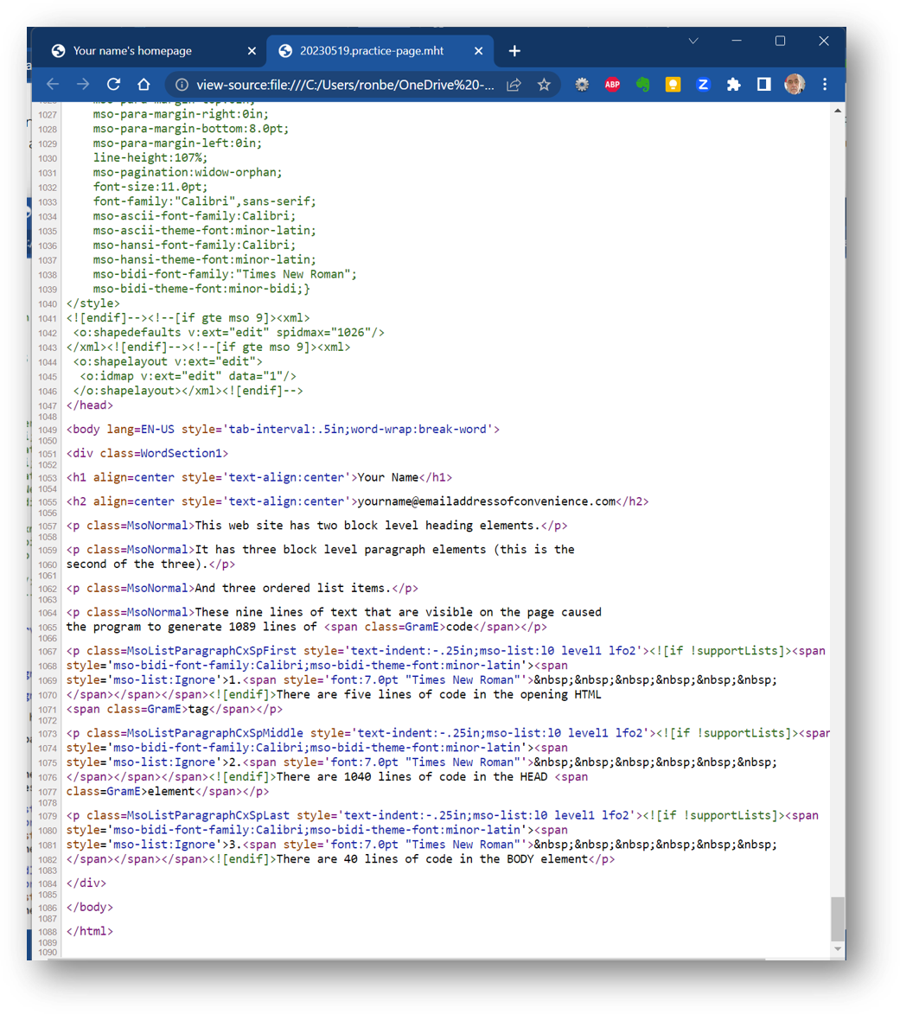
Task: Open Chrome's side panel
Action: pyautogui.click(x=763, y=84)
